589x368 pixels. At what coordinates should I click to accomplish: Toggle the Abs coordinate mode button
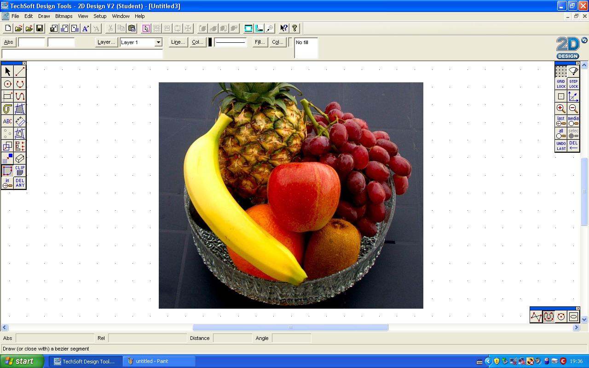[x=9, y=42]
